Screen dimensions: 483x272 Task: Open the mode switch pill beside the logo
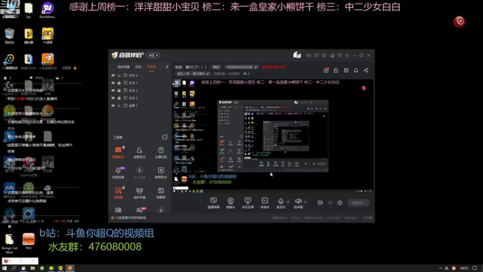coord(153,55)
